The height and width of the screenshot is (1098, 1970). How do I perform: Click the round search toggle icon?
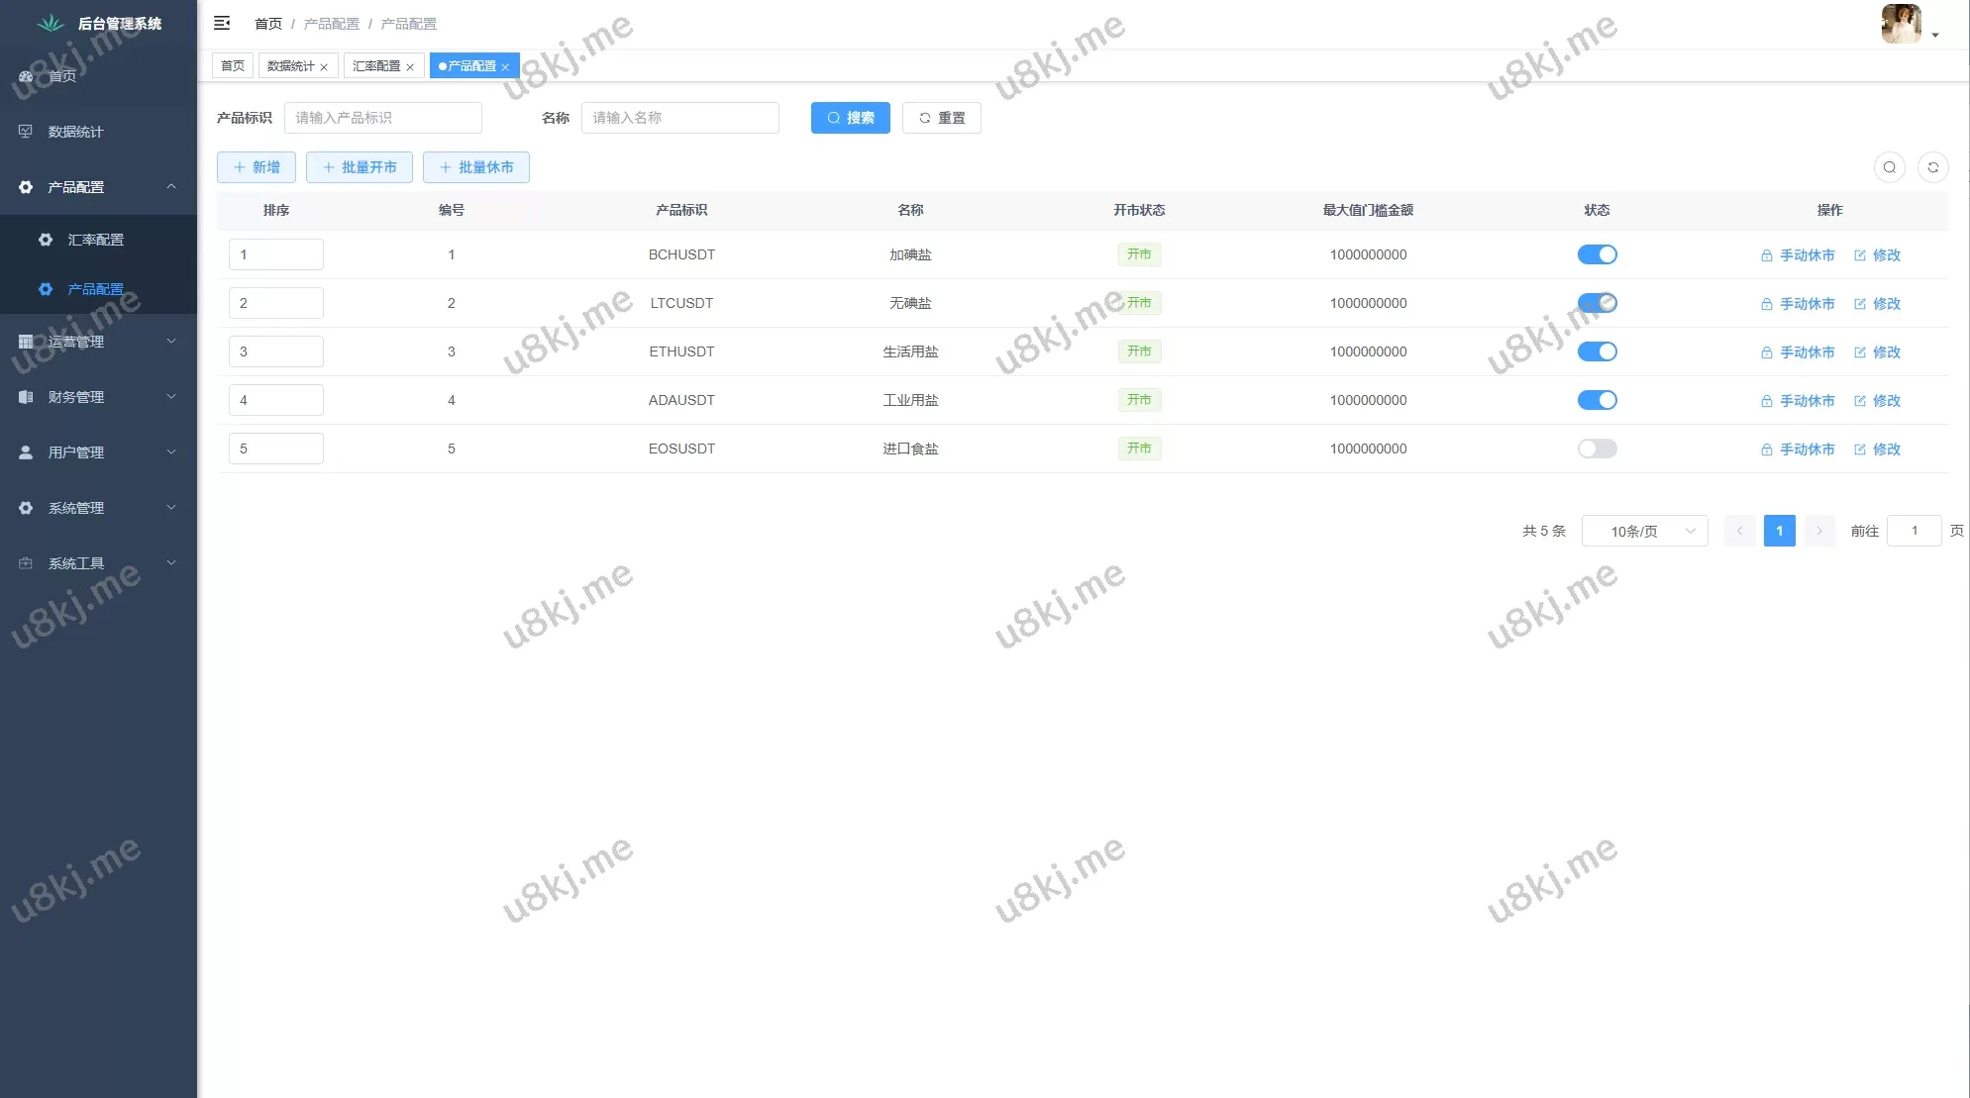pos(1889,167)
